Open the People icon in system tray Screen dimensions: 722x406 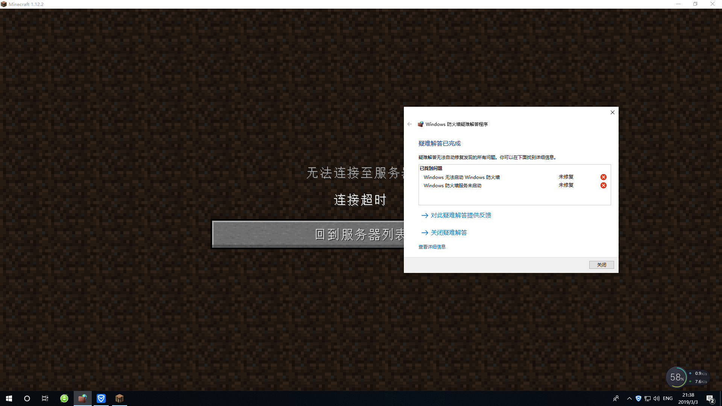[x=616, y=398]
